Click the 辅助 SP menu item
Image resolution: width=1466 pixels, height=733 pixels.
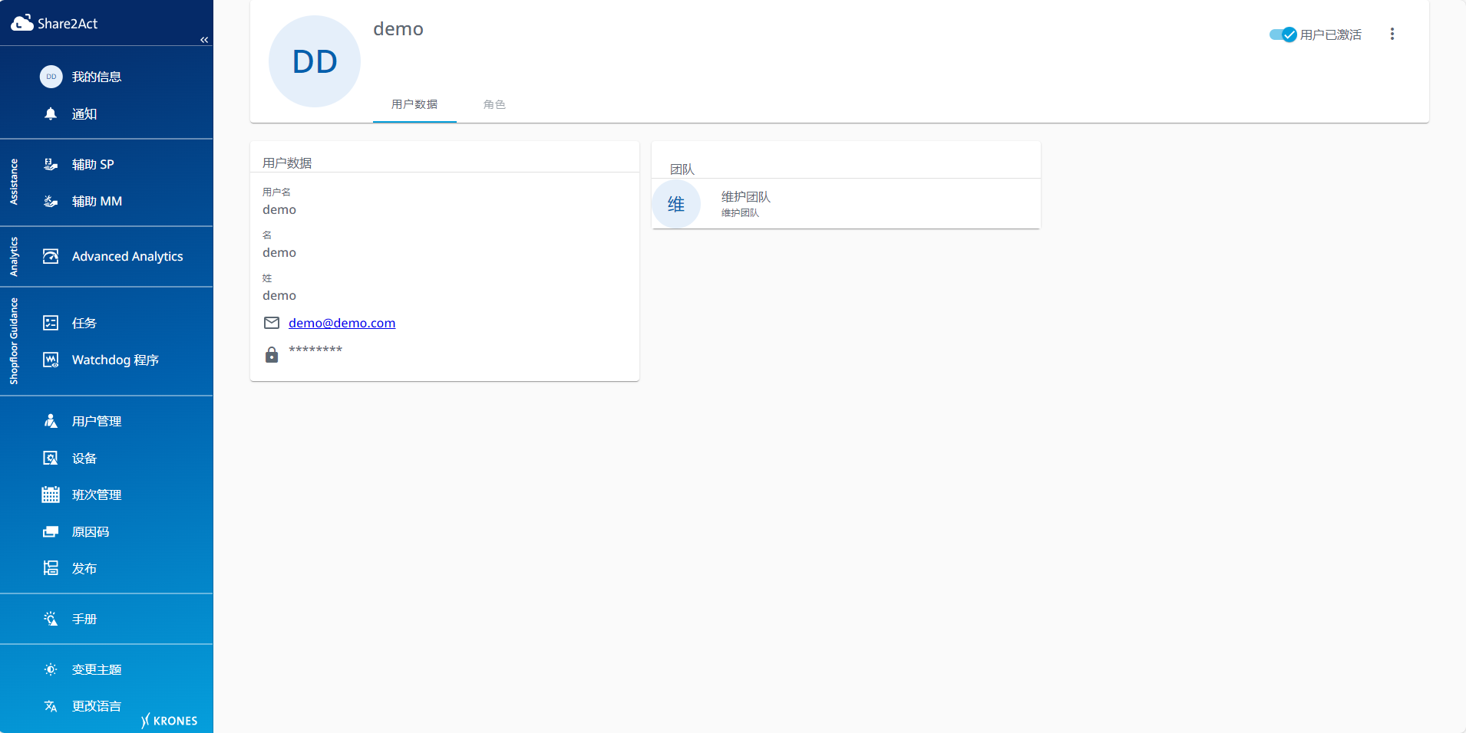(93, 164)
